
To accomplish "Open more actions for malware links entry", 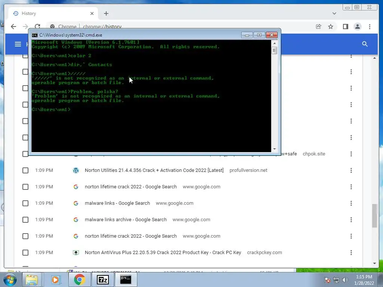I will 351,203.
